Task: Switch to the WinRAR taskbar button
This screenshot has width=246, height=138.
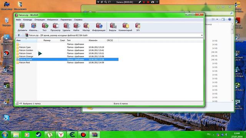Action: tap(95, 135)
